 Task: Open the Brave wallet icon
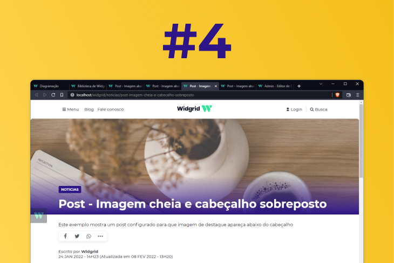click(349, 95)
